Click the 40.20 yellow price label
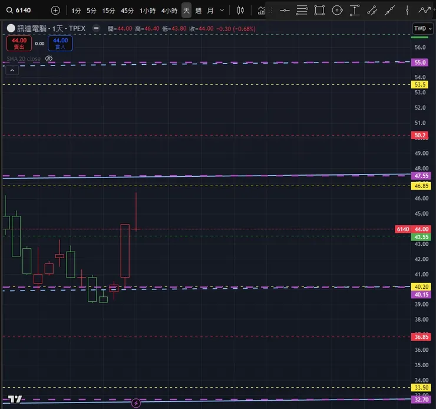 (x=421, y=286)
